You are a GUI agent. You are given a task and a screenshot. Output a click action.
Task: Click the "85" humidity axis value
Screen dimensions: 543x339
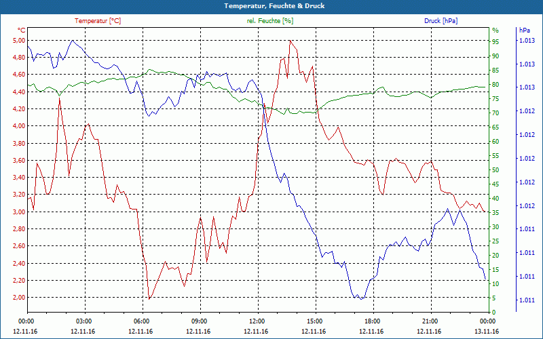(x=495, y=71)
